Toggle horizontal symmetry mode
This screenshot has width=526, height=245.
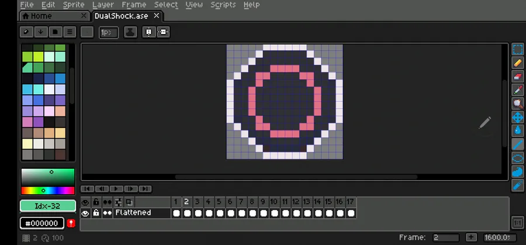pyautogui.click(x=163, y=32)
